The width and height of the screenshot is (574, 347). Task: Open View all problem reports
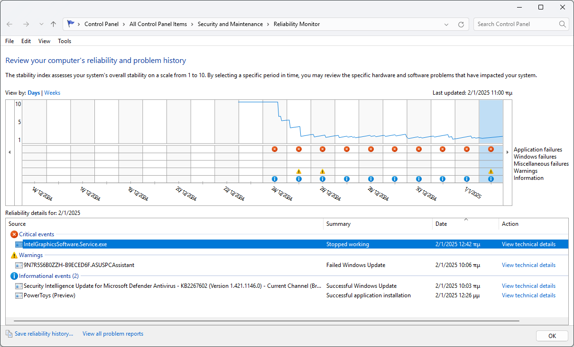pyautogui.click(x=113, y=334)
